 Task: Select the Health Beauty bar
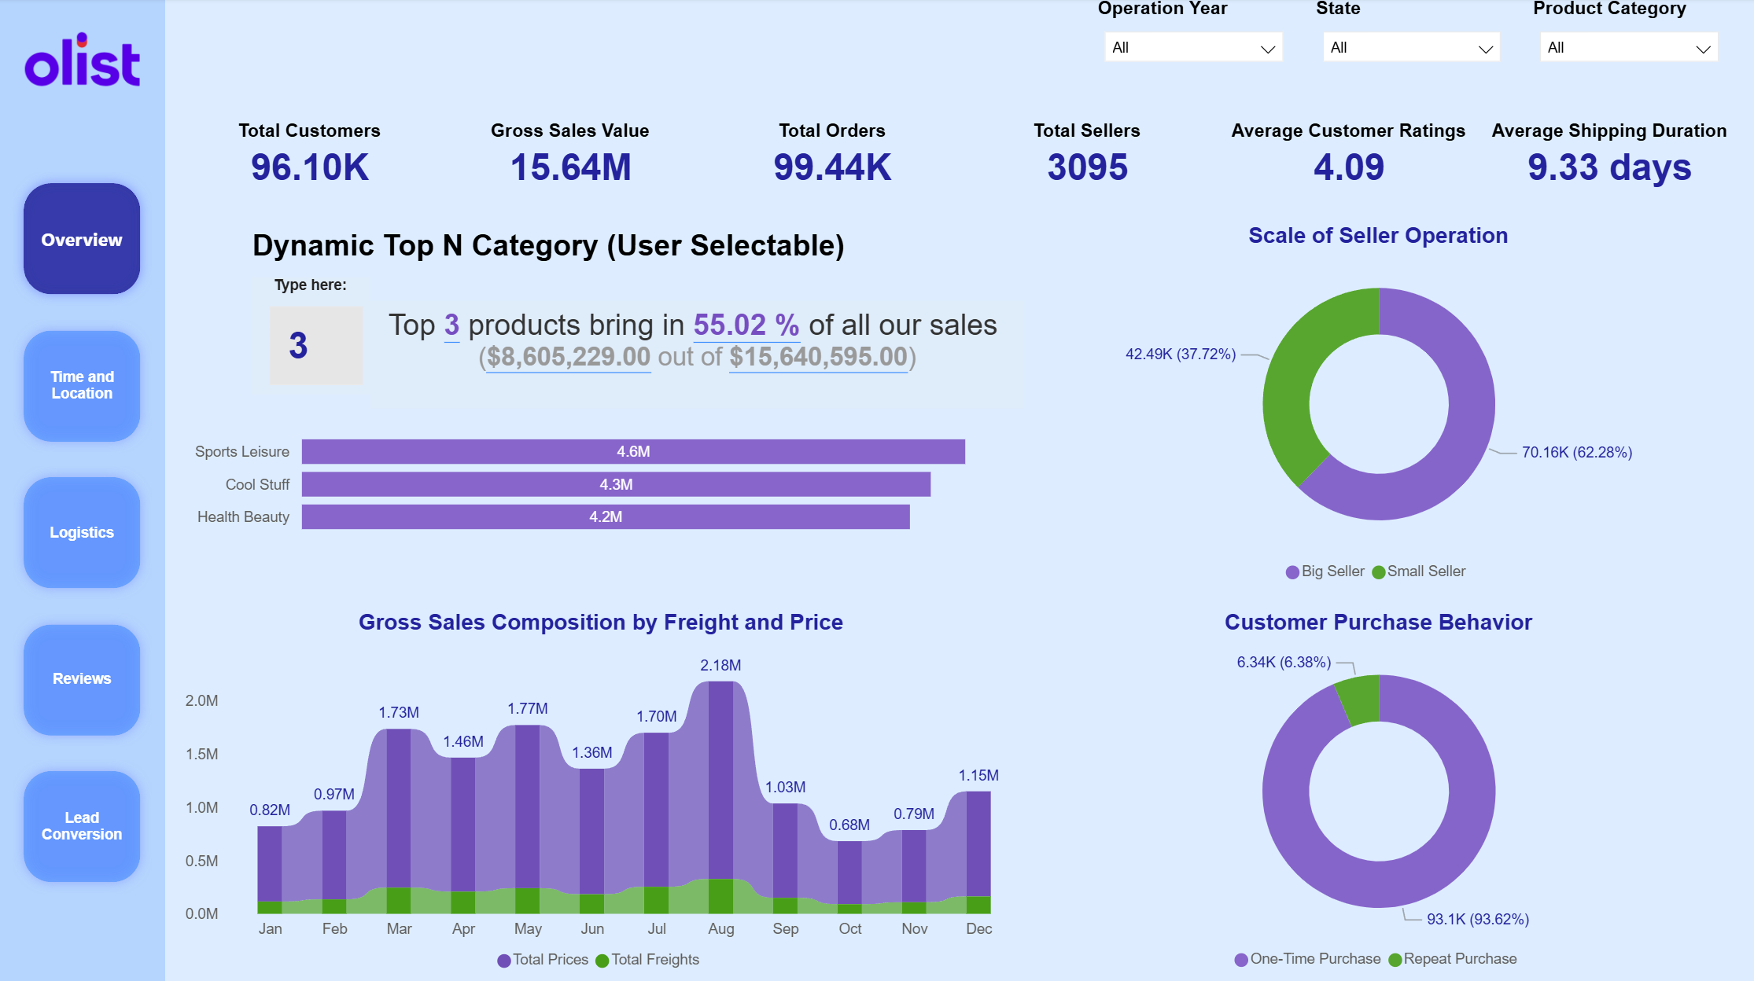605,517
